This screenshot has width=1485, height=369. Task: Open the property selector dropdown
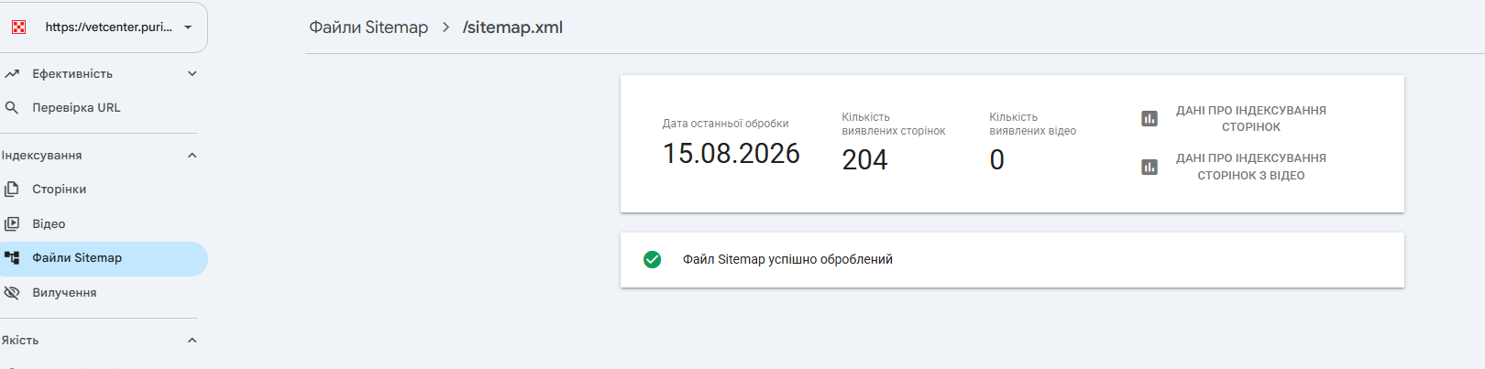tap(104, 27)
